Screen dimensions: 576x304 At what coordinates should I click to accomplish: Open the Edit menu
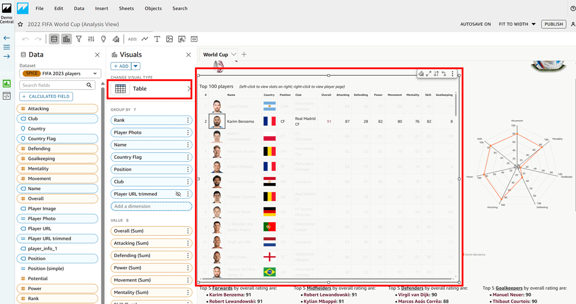[x=59, y=8]
